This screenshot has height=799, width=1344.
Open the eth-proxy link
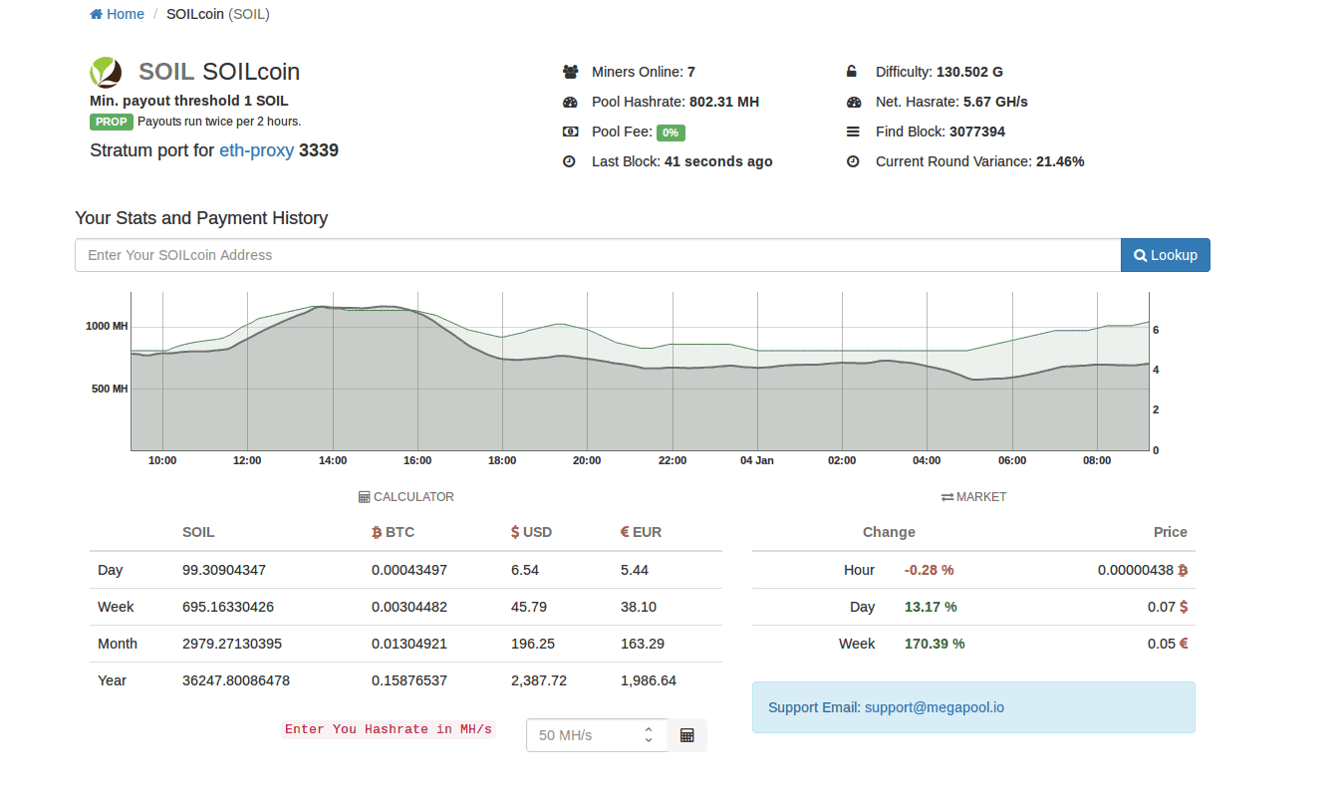[256, 150]
